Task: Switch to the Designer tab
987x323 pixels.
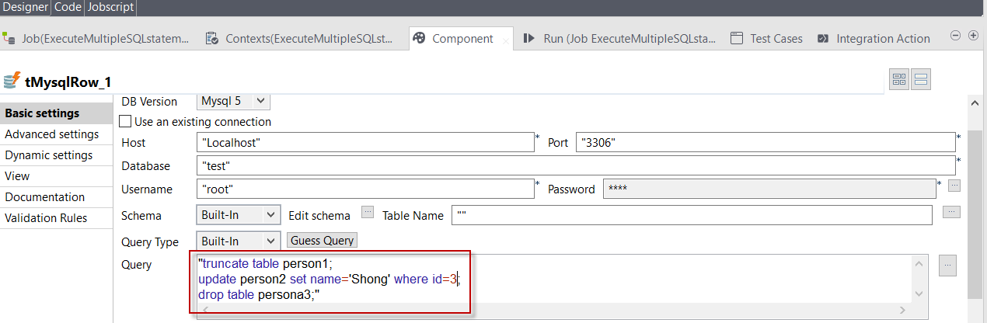Action: point(26,7)
